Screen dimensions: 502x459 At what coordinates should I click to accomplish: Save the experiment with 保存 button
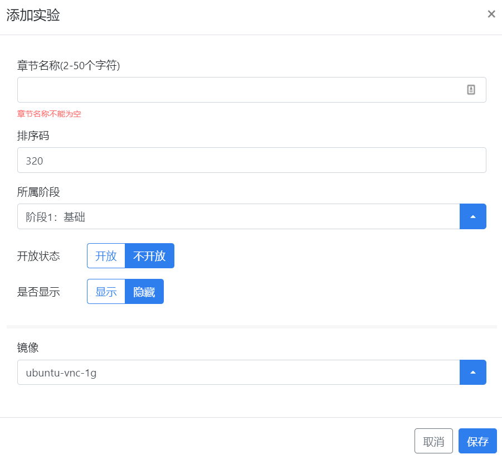point(477,441)
